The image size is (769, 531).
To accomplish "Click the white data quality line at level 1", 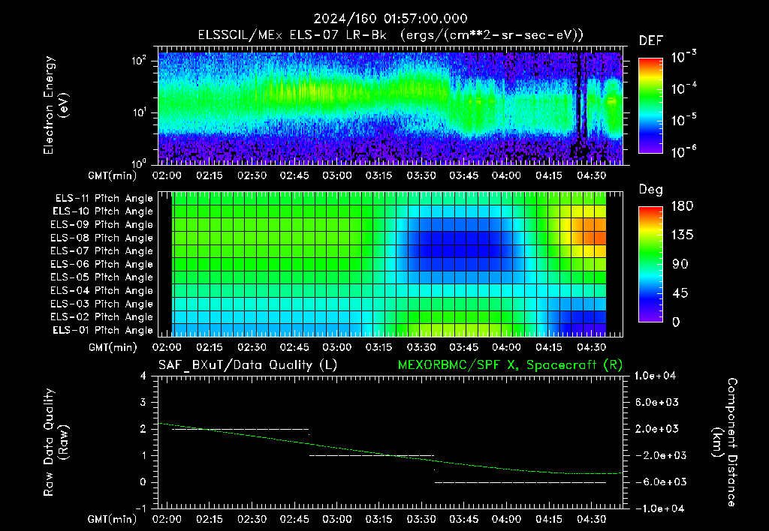I will [x=372, y=455].
